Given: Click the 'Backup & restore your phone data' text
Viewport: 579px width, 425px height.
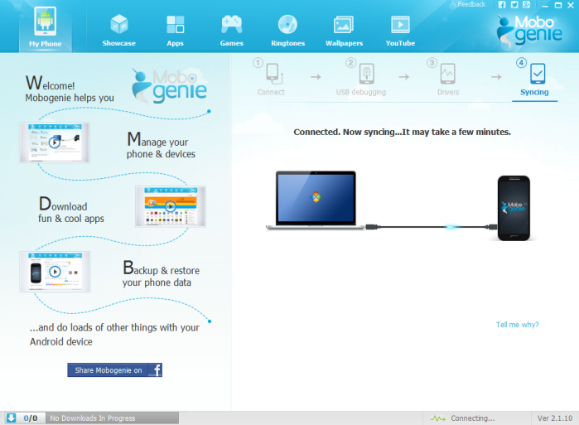Looking at the screenshot, I should 161,273.
